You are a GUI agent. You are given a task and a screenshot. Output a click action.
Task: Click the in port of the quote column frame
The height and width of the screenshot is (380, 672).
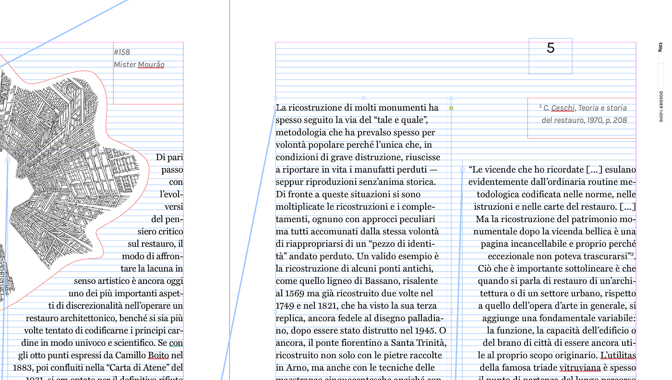(x=462, y=169)
